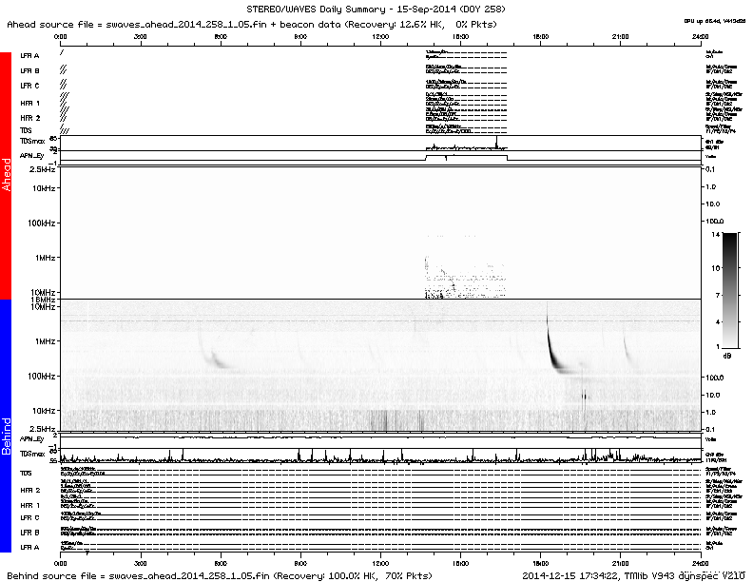Viewport: 753px width, 582px height.
Task: Click 2.5kHz label on Behind frequency axis
Action: [42, 429]
